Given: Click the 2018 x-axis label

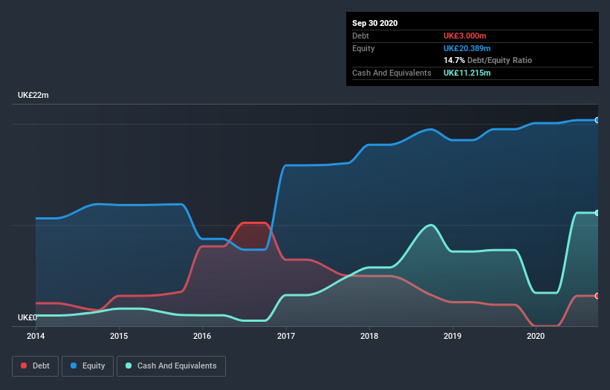Looking at the screenshot, I should 369,336.
